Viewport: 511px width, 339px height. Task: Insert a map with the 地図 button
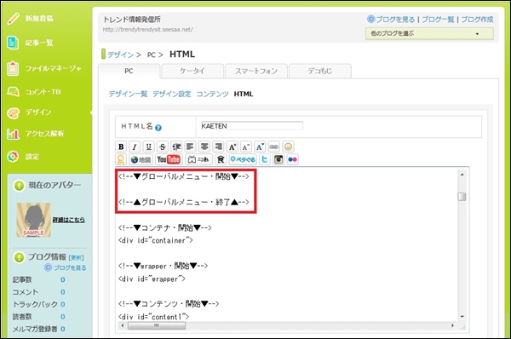point(141,159)
